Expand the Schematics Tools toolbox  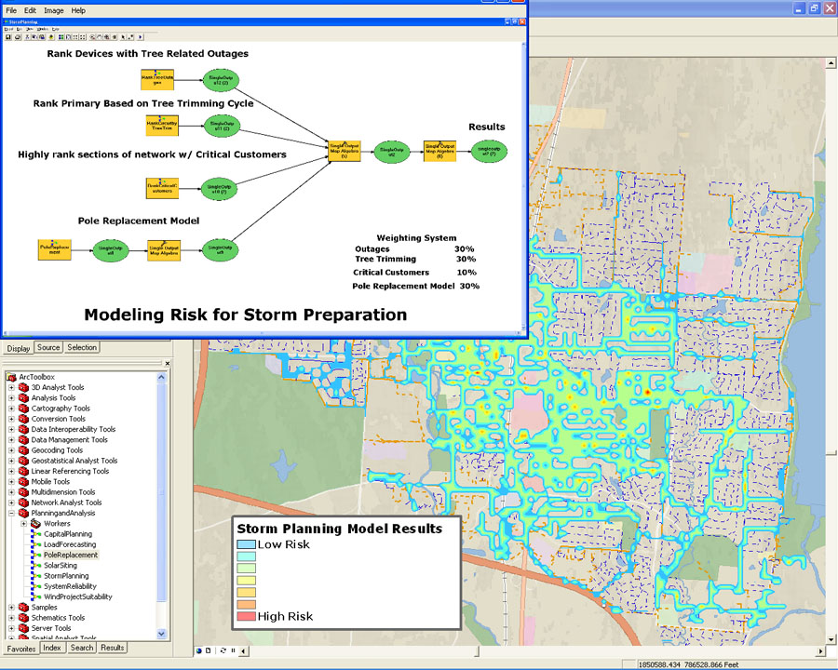point(11,618)
